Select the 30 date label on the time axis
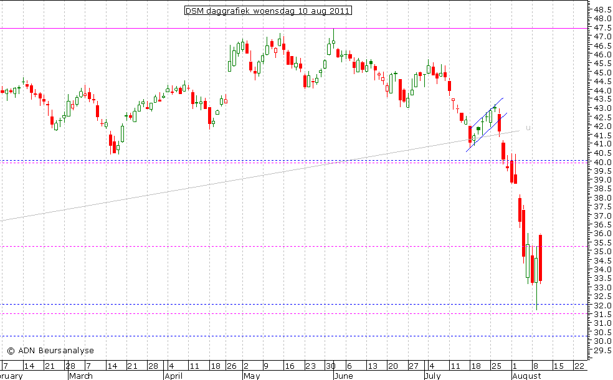The width and height of the screenshot is (613, 380). coord(331,366)
